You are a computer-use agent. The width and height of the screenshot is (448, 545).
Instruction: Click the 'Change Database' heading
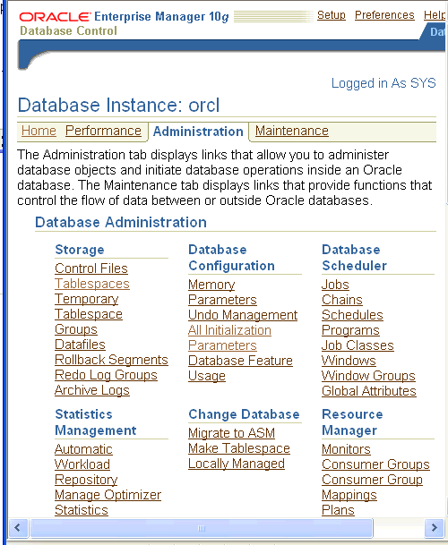click(x=244, y=414)
